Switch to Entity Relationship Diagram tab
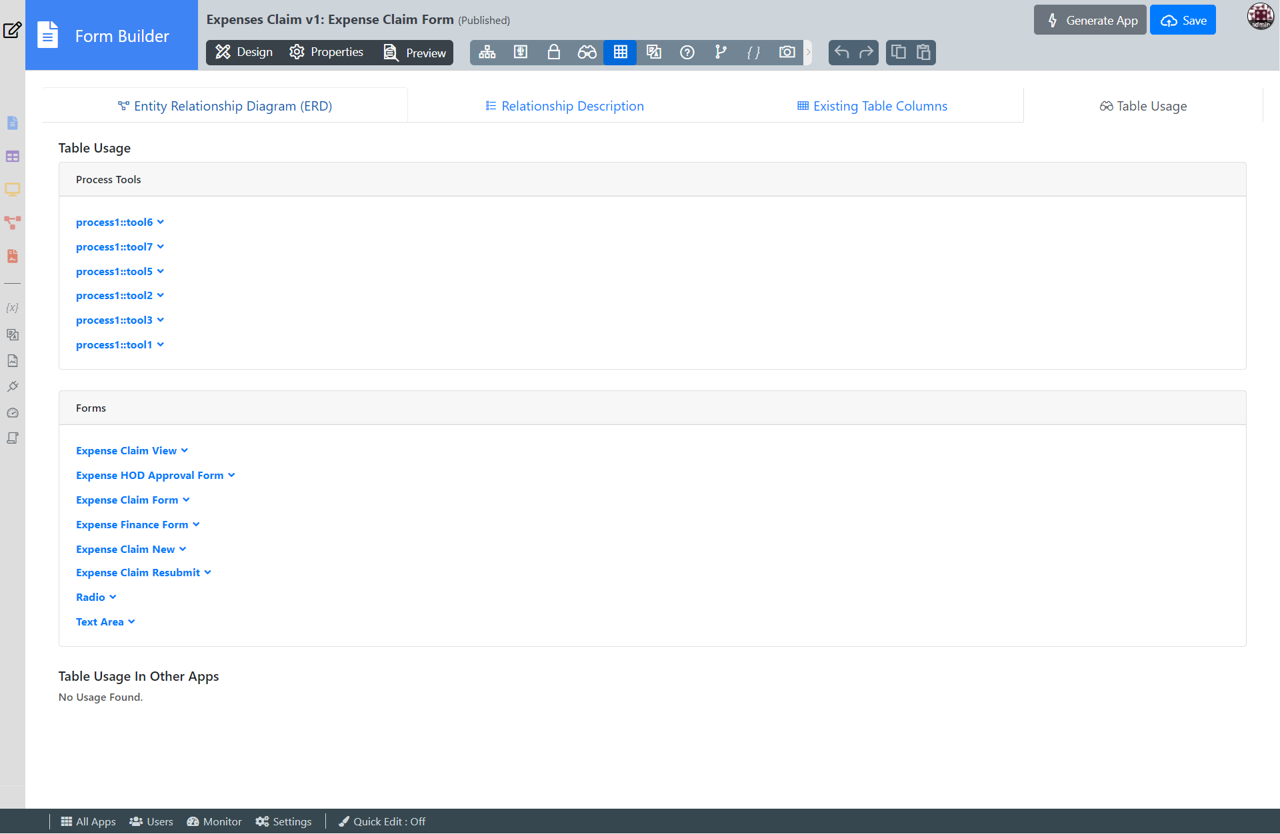The width and height of the screenshot is (1280, 834). 225,106
